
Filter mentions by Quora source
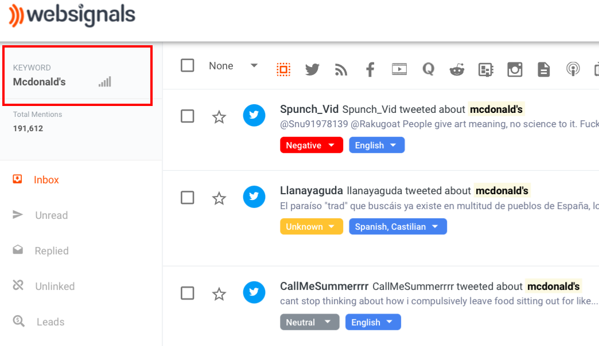[x=428, y=69]
